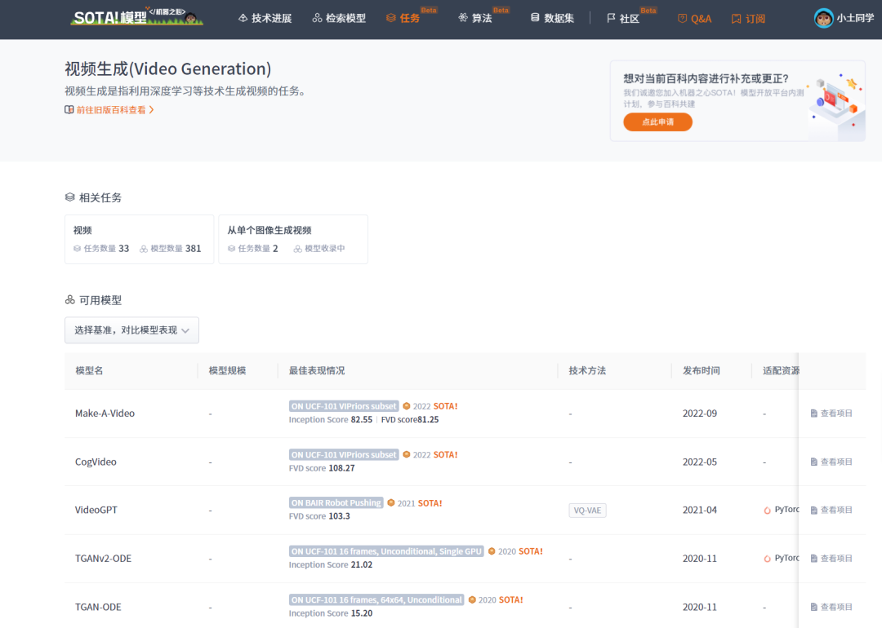882x628 pixels.
Task: Click the SOTA medal icon in the Make-A-Video row
Action: click(x=407, y=406)
